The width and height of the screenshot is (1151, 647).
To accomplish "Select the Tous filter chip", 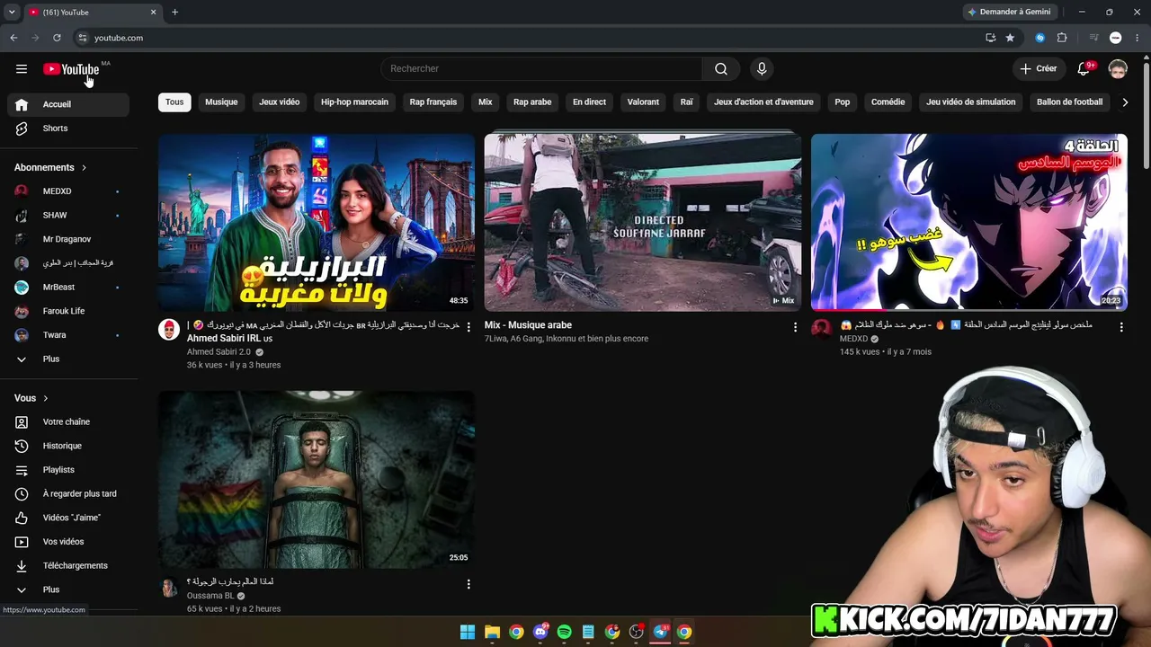I will point(174,102).
